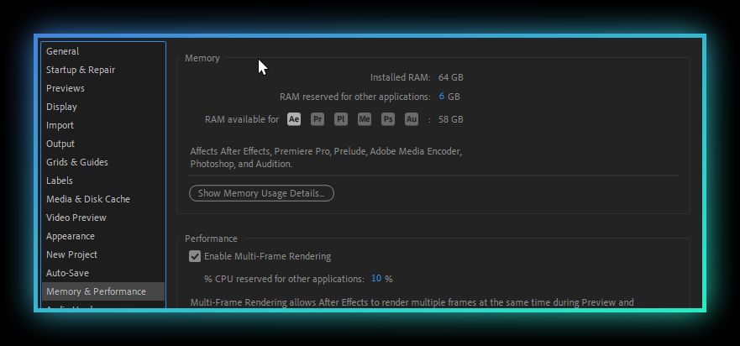Switch to Previews preferences
The height and width of the screenshot is (346, 740).
pos(103,88)
